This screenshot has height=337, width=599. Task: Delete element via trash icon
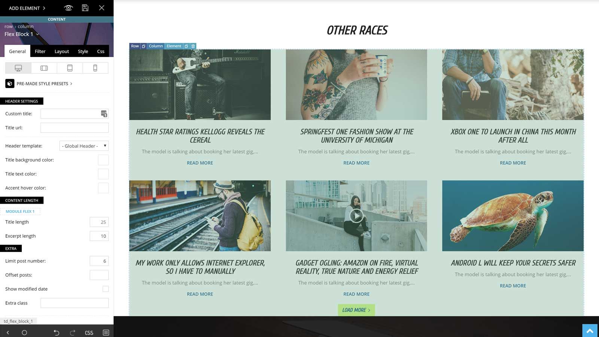(x=193, y=46)
